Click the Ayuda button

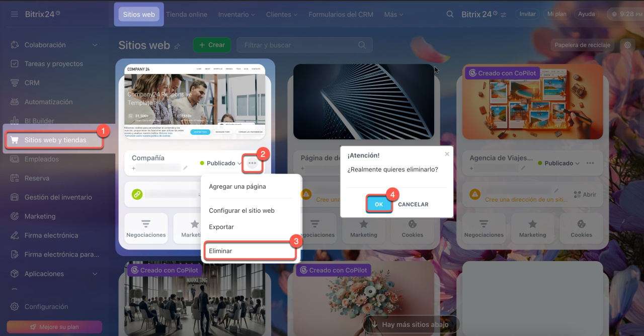pos(587,14)
